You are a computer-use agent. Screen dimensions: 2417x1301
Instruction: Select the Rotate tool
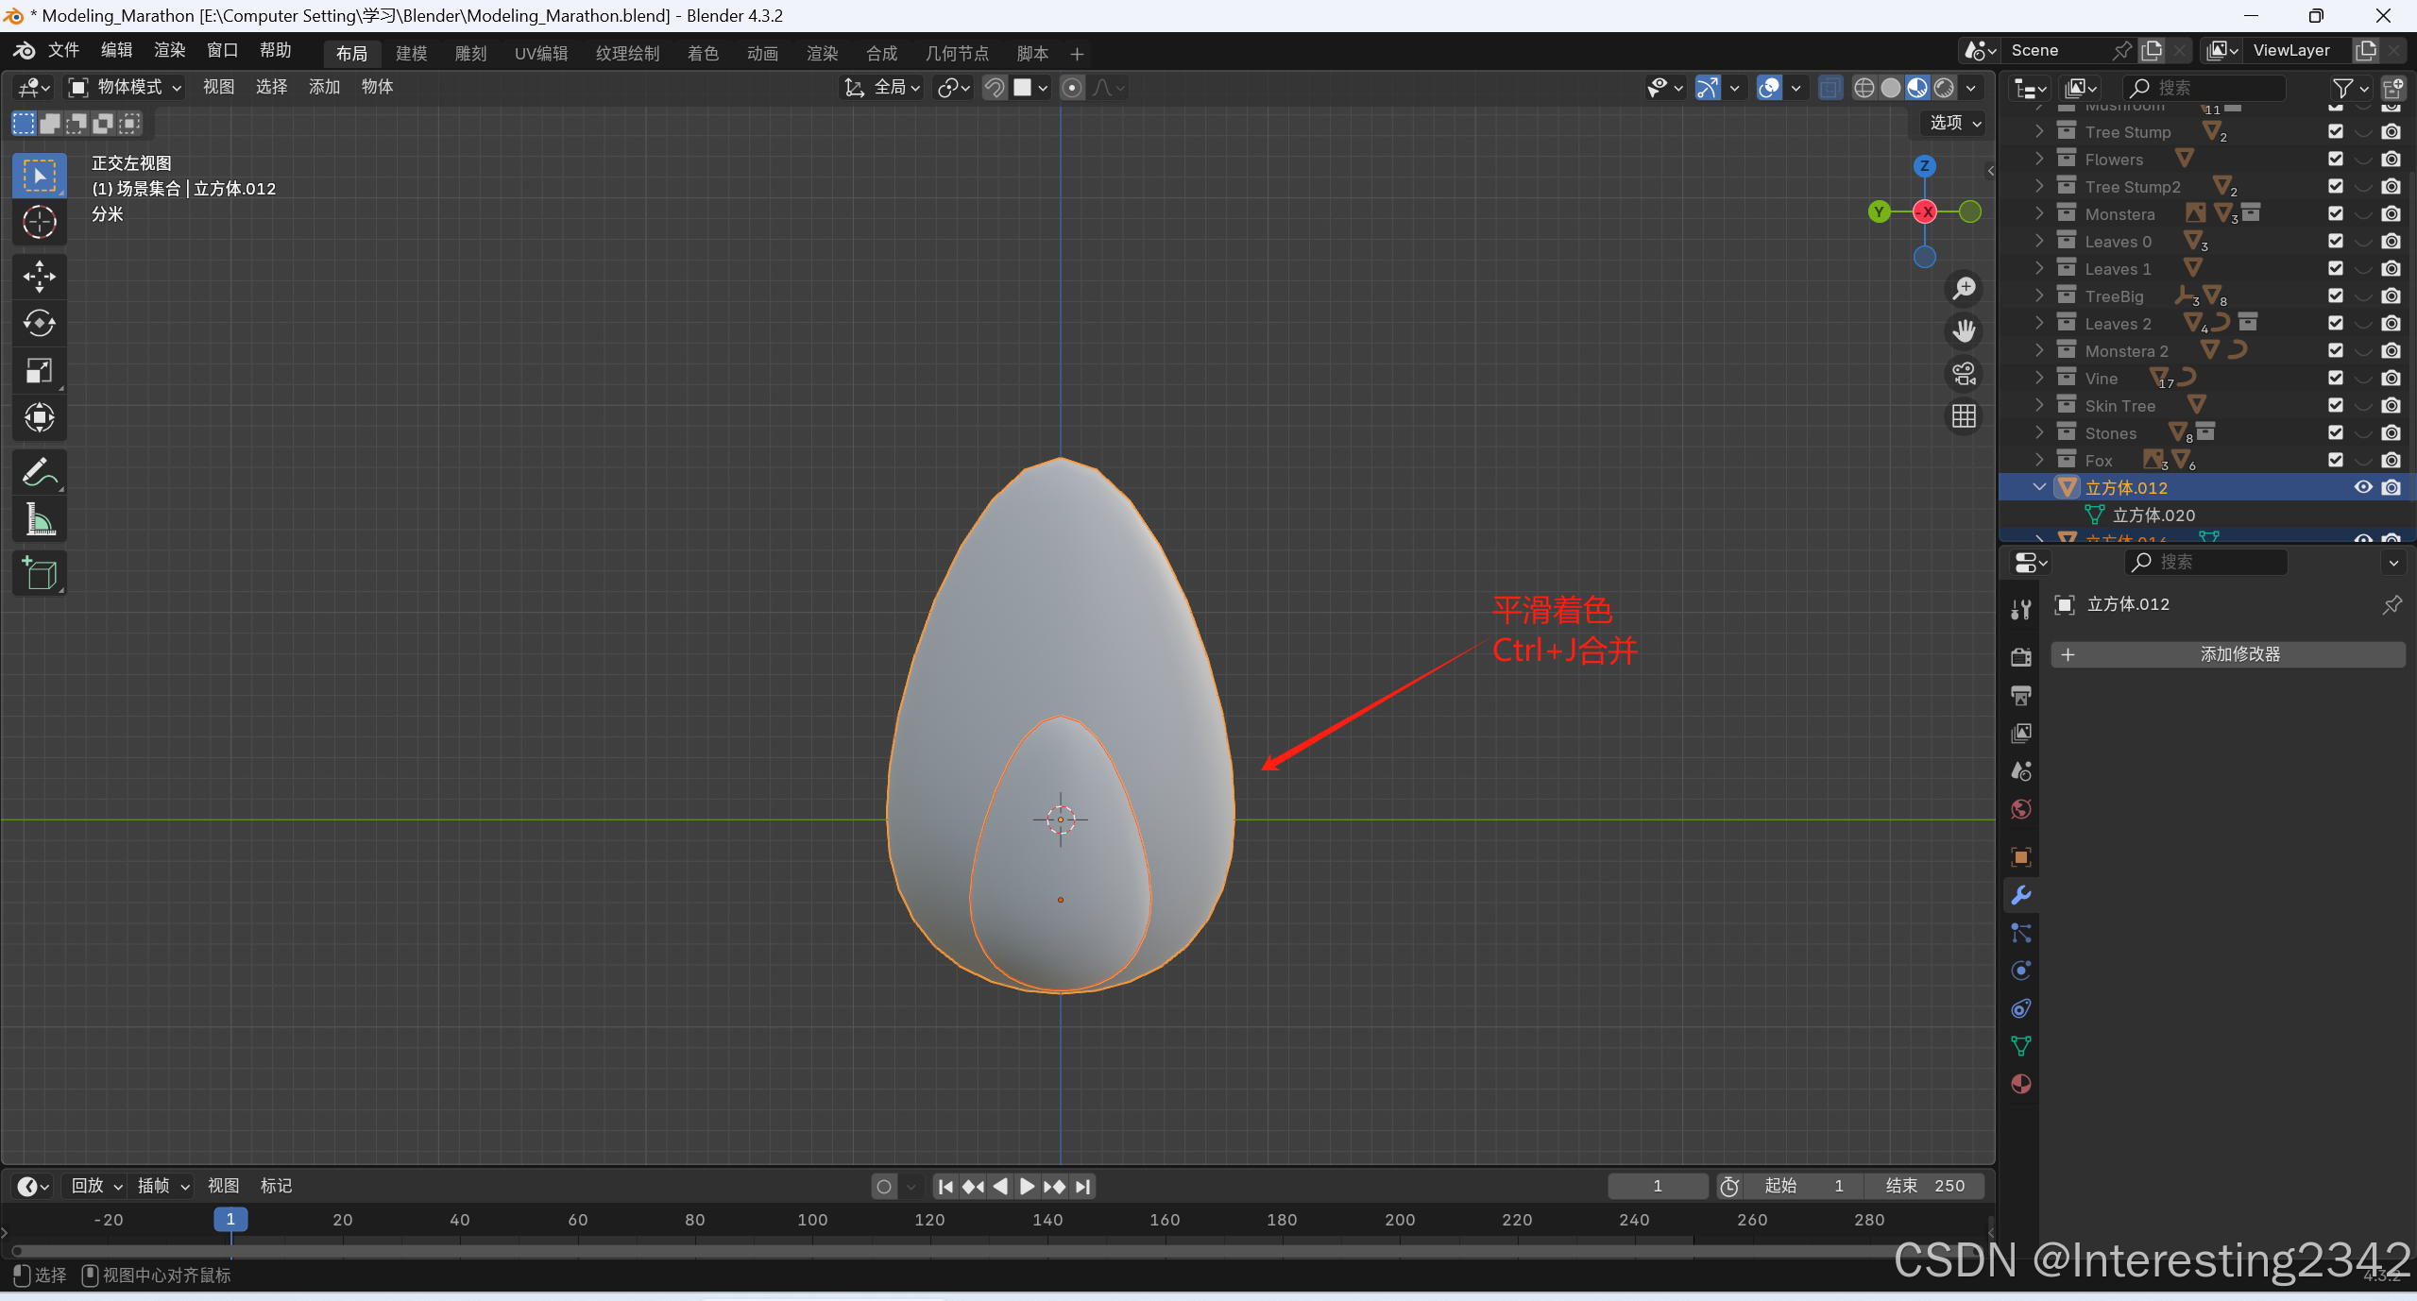point(39,324)
